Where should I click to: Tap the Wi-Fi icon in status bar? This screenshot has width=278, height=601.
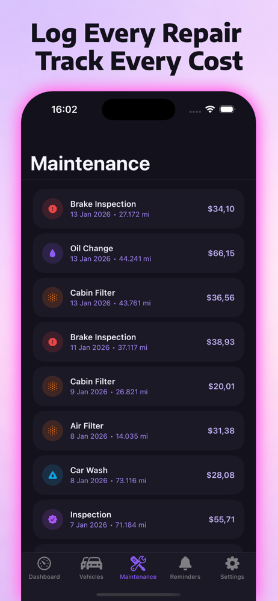[209, 109]
